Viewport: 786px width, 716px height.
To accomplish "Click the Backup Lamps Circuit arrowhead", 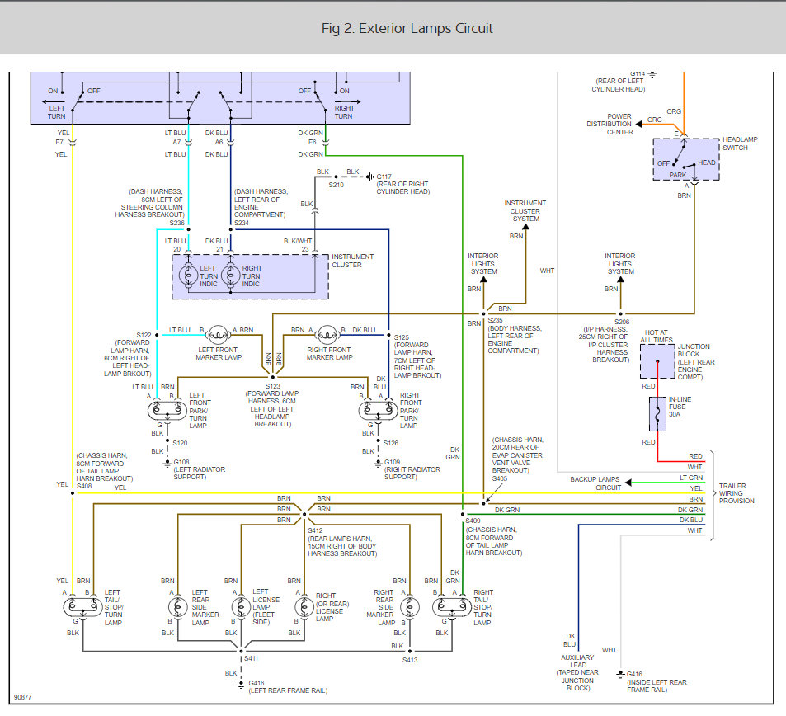I will point(628,483).
